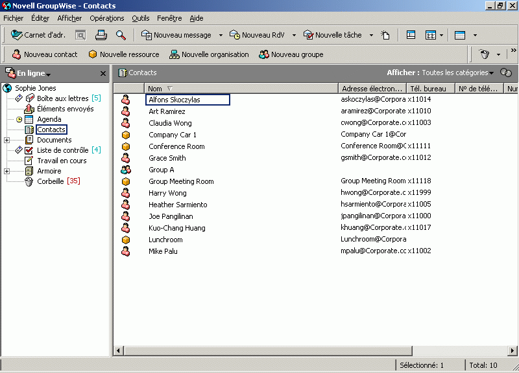
Task: Click Adresse électron... column header
Action: pos(372,89)
